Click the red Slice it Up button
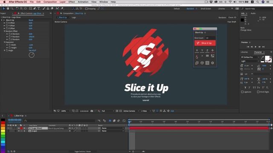This screenshot has height=153, width=273. tap(205, 43)
